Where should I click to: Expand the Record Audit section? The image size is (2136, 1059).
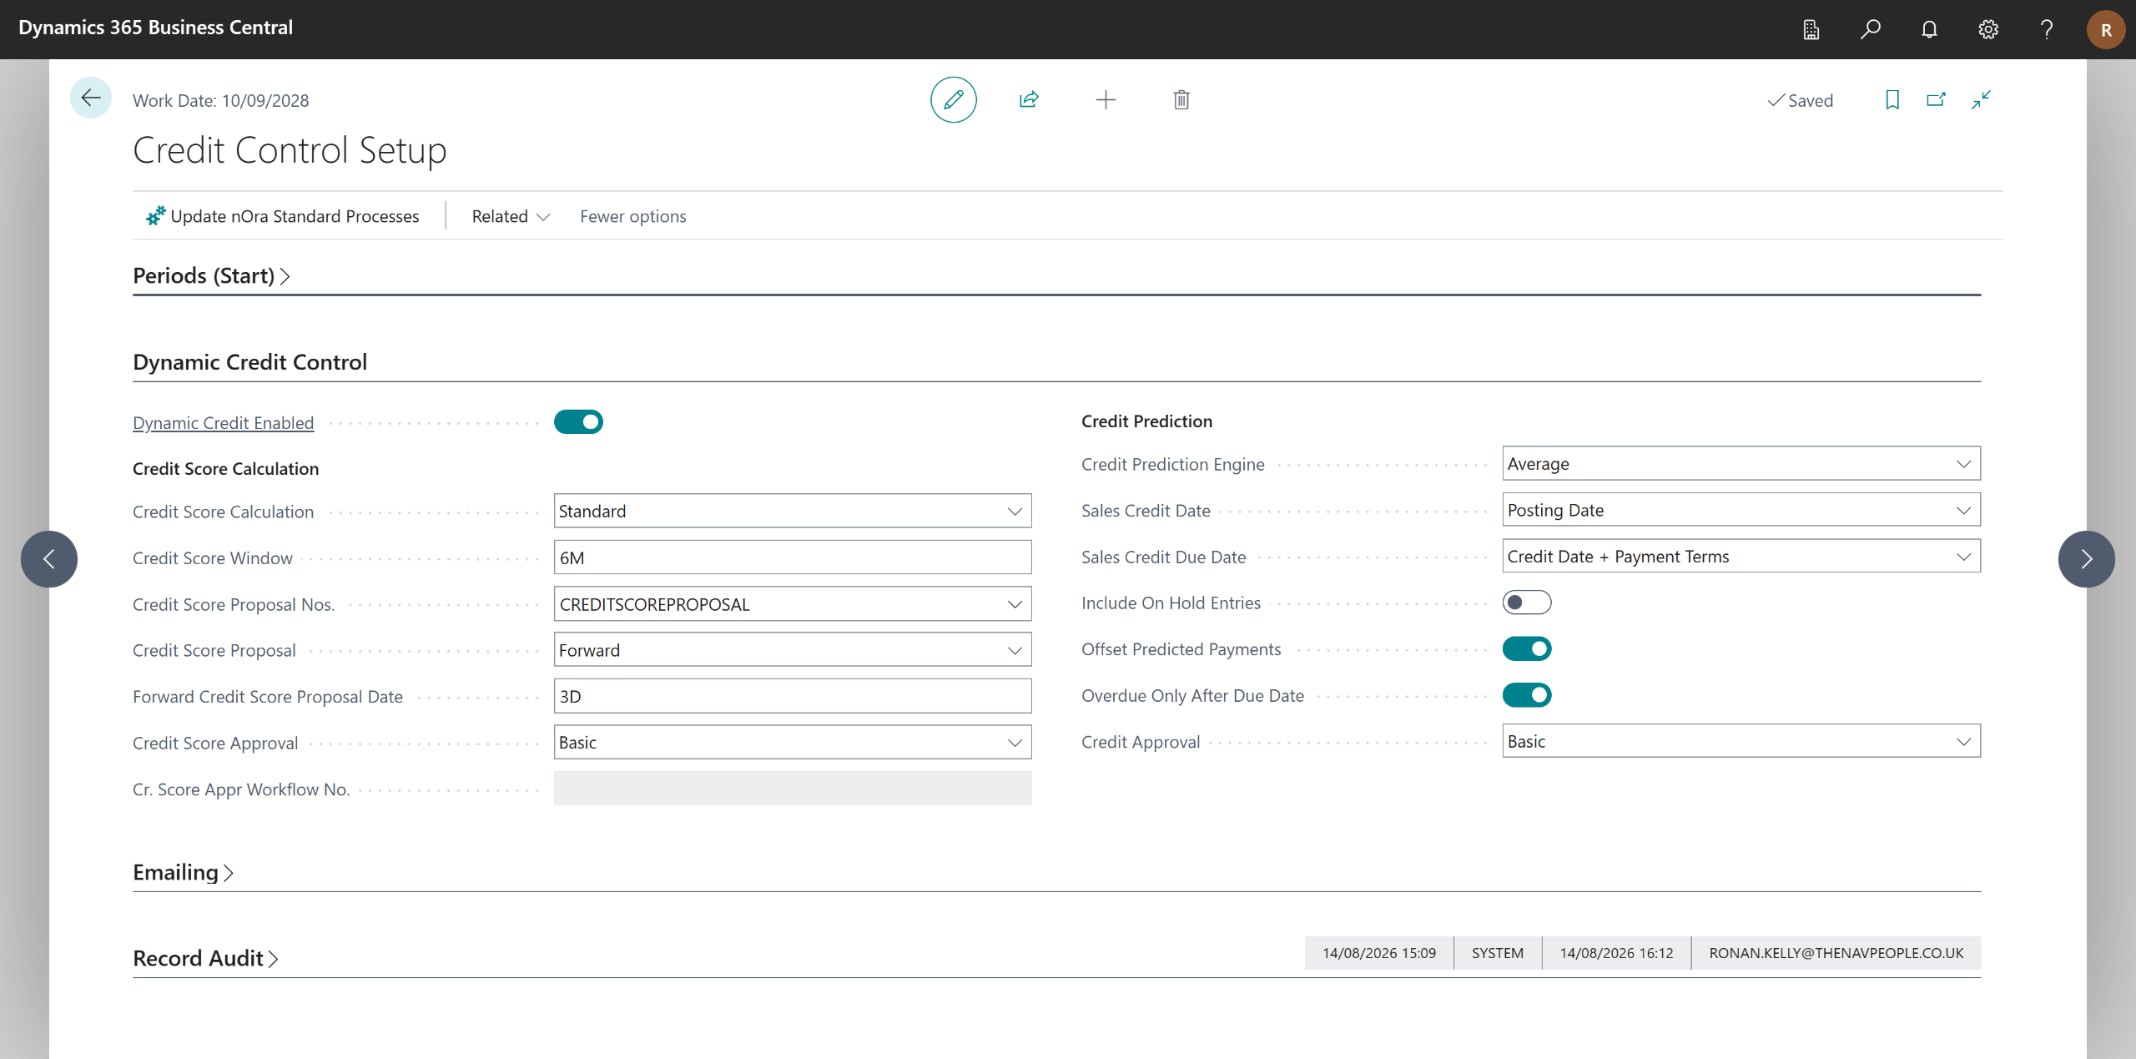coord(205,958)
